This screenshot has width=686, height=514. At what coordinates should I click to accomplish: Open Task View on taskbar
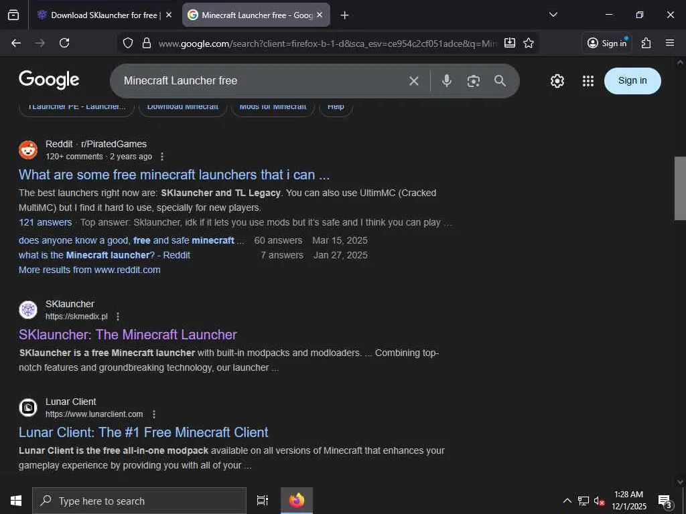coord(263,501)
